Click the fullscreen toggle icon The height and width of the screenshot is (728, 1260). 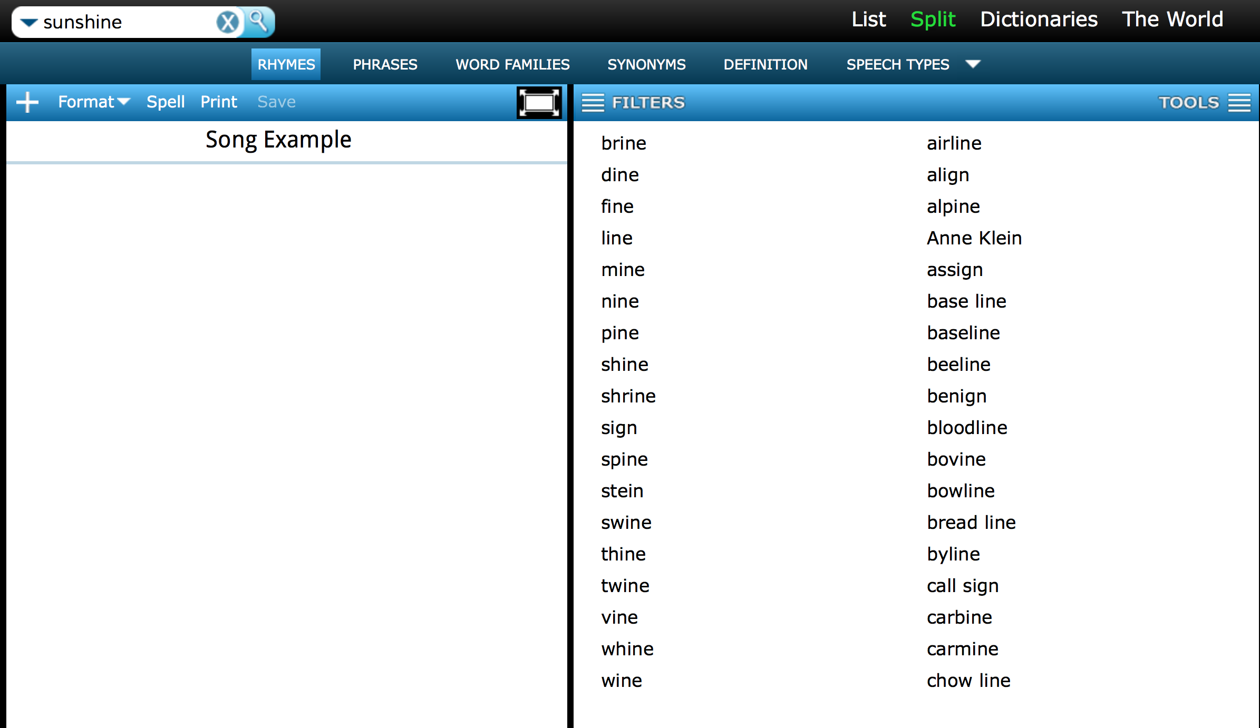click(538, 102)
